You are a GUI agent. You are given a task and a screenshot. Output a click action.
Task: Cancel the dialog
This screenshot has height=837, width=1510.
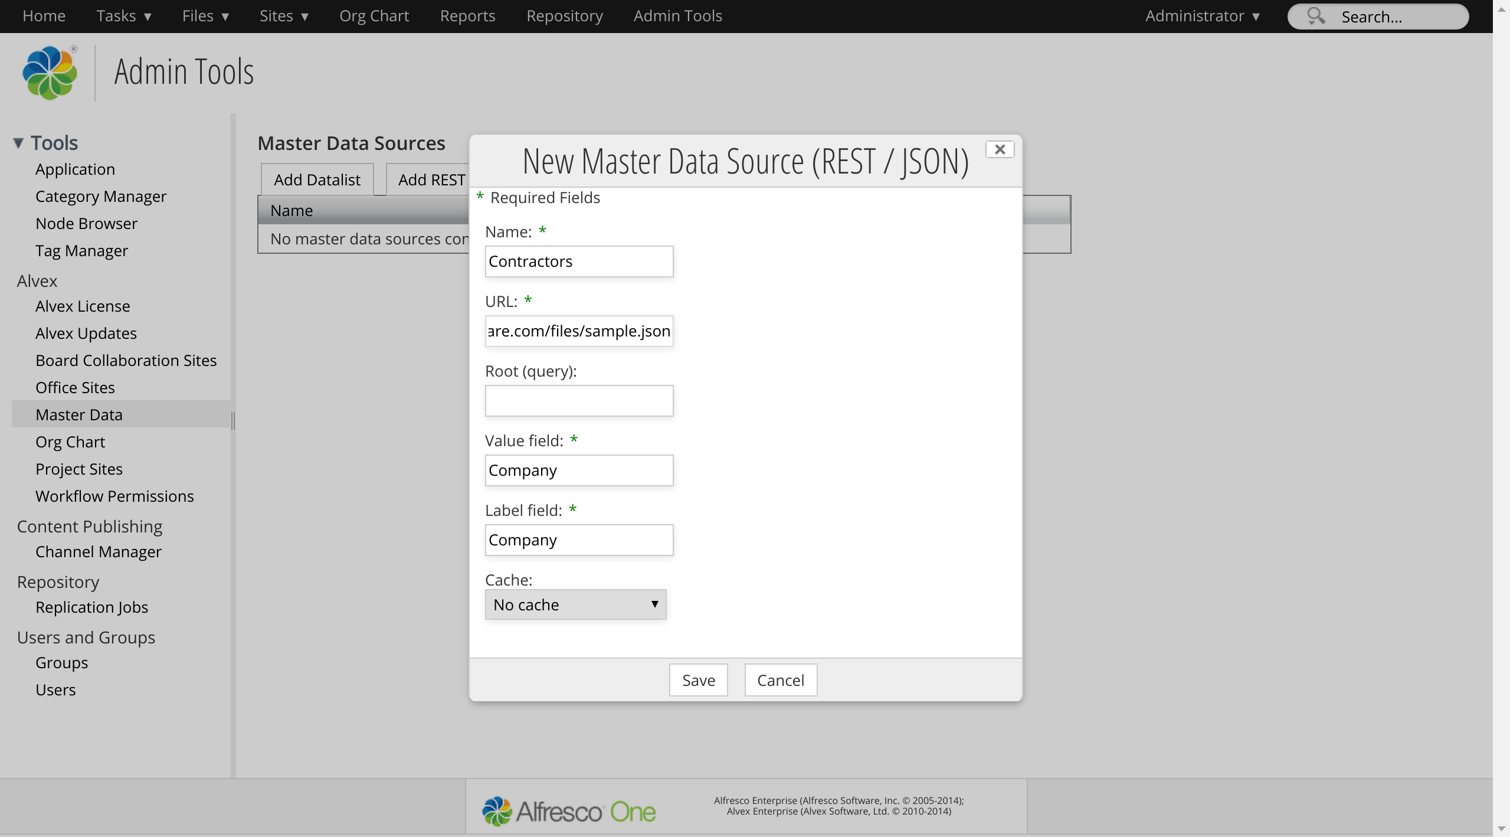[780, 680]
